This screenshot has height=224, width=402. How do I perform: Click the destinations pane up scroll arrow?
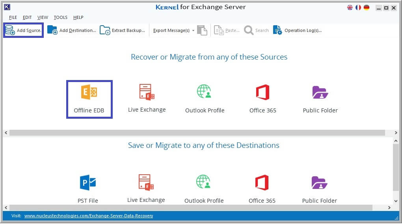tap(396, 141)
